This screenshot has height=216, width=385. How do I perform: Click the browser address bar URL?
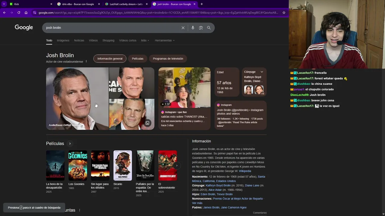(158, 13)
